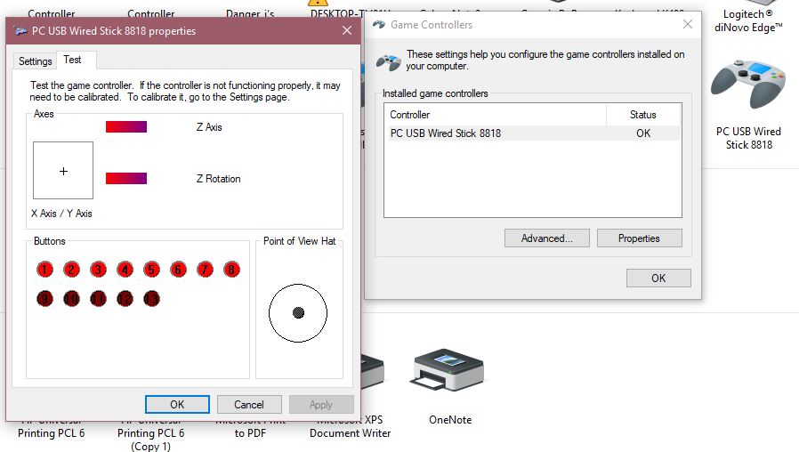Image resolution: width=799 pixels, height=452 pixels.
Task: Click the greyed-out Apply button
Action: 321,404
